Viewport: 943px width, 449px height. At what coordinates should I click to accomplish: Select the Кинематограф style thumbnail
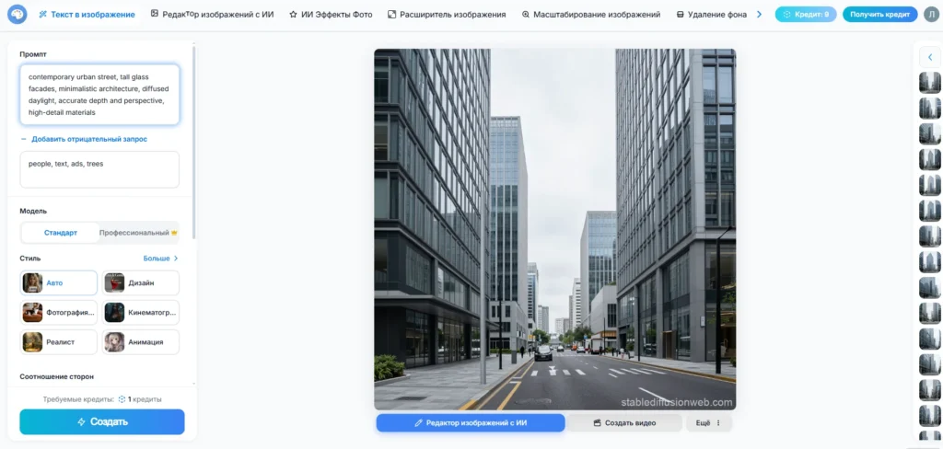[x=114, y=313]
